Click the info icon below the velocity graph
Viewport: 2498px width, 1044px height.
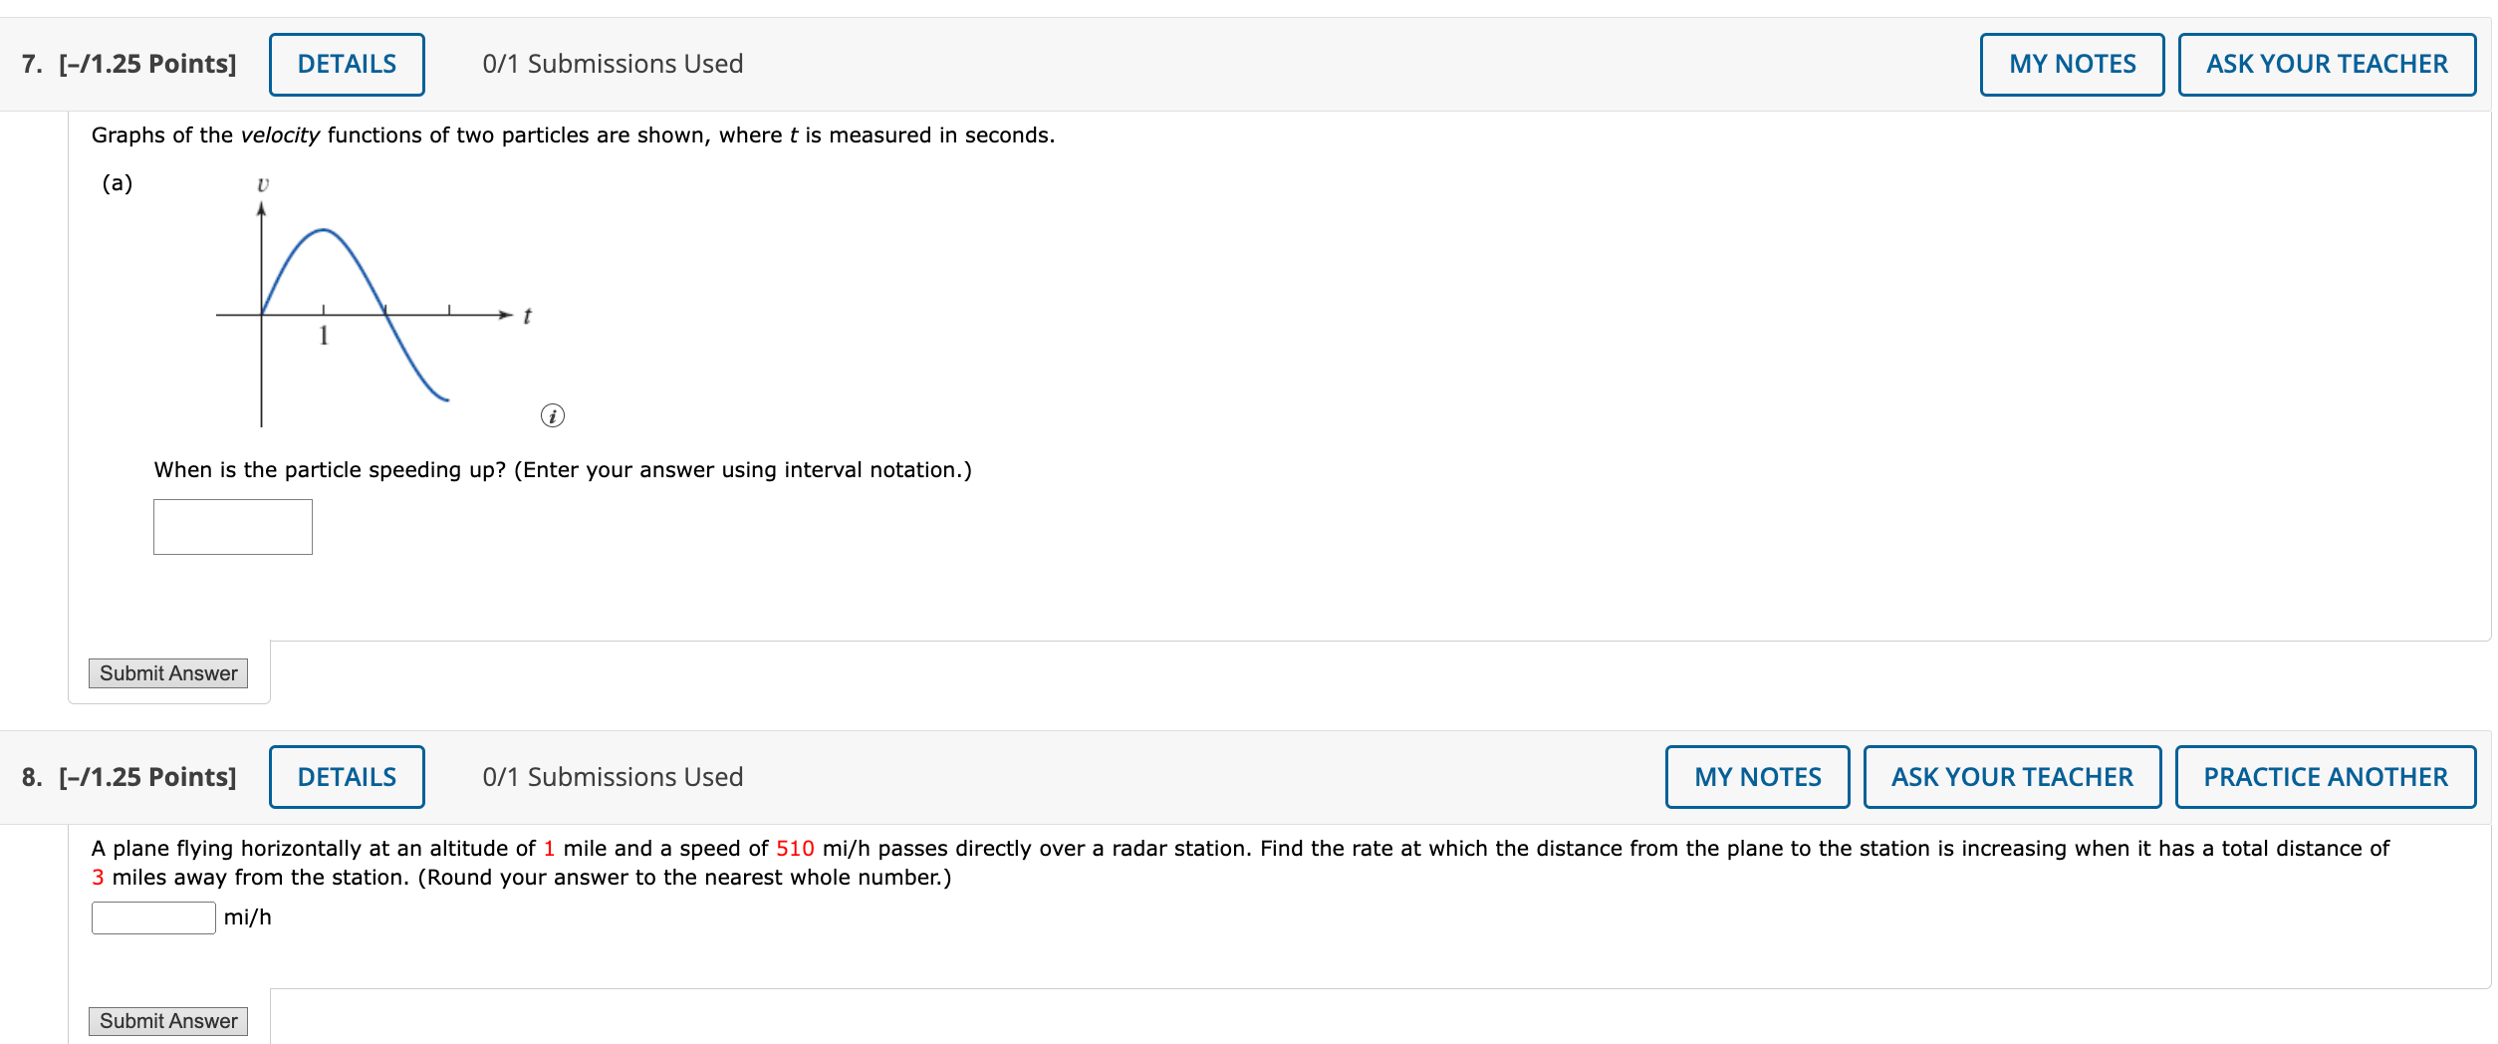tap(553, 417)
